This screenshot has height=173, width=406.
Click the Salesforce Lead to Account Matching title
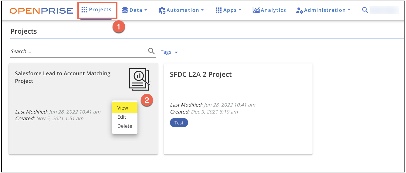point(63,77)
